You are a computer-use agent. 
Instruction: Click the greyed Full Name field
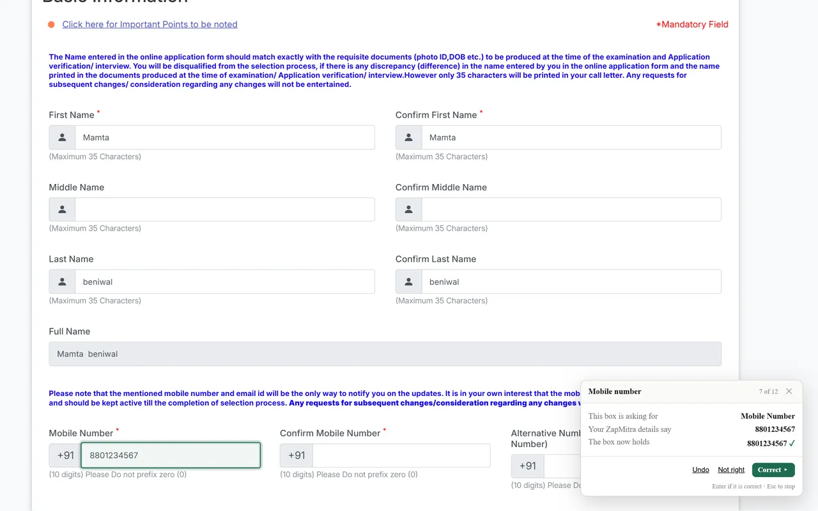(385, 354)
